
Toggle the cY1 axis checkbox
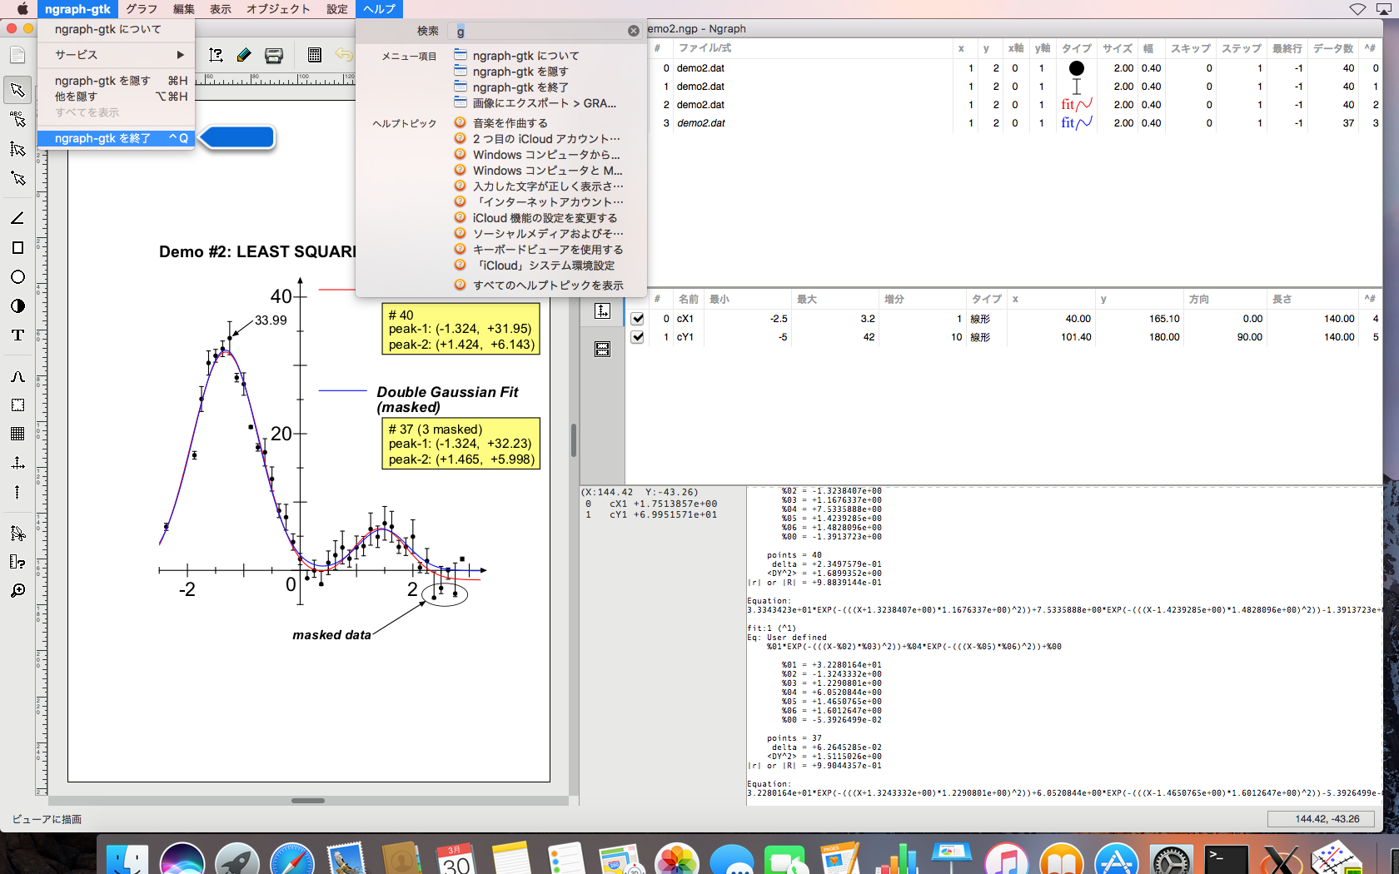pos(638,337)
